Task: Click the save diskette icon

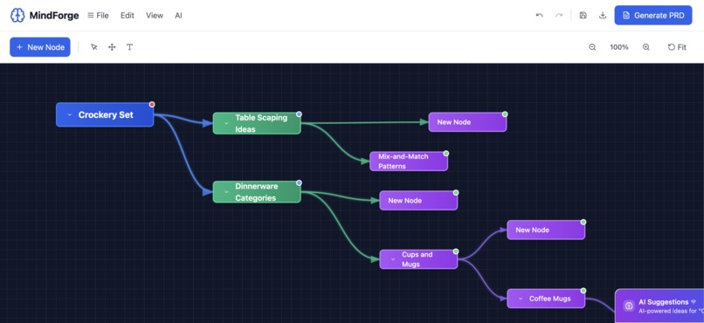Action: click(x=583, y=15)
